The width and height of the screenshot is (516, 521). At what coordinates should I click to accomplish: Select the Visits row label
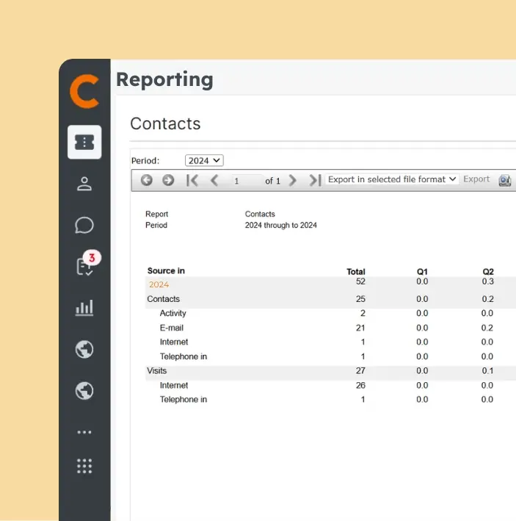tap(157, 371)
